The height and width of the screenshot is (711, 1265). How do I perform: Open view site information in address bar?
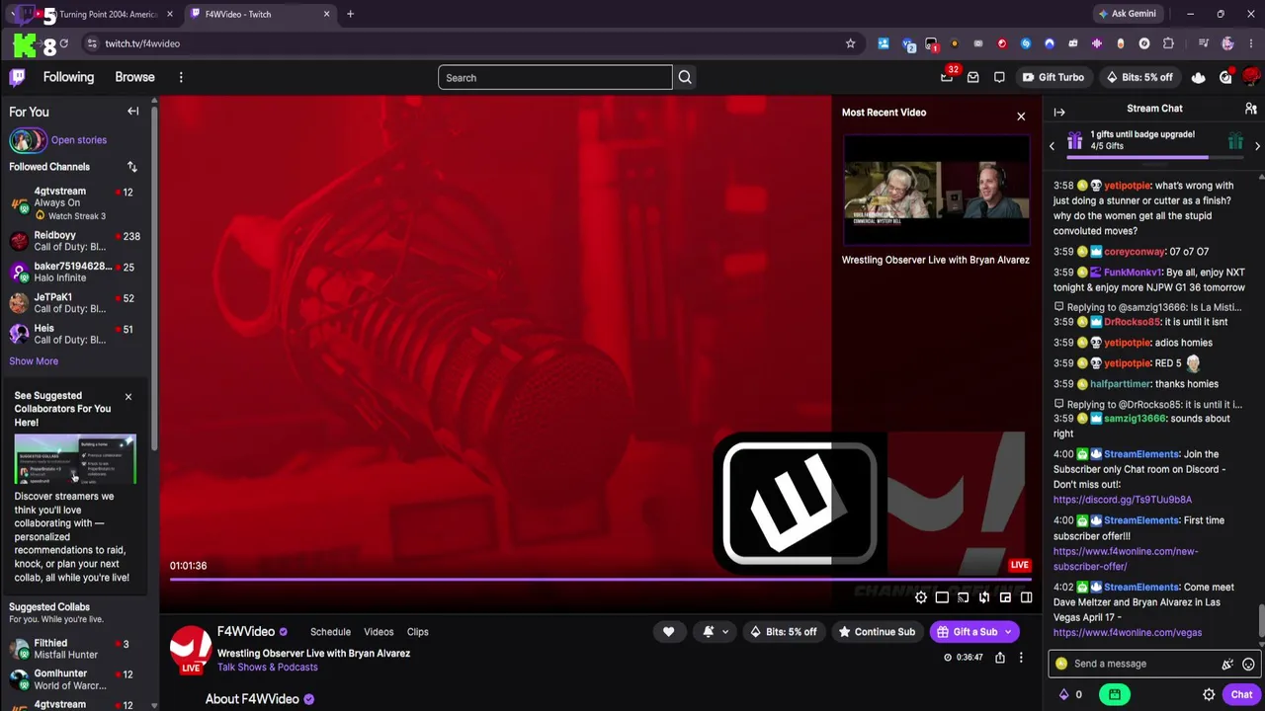[x=91, y=43]
